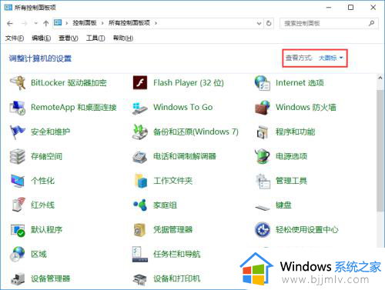Open the 电源选项 battery icon
Screen dimensions: 385x290
tap(263, 156)
